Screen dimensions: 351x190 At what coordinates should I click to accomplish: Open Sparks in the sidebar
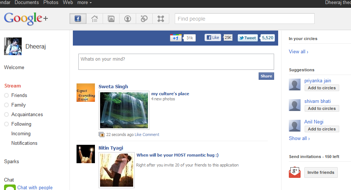(x=11, y=161)
